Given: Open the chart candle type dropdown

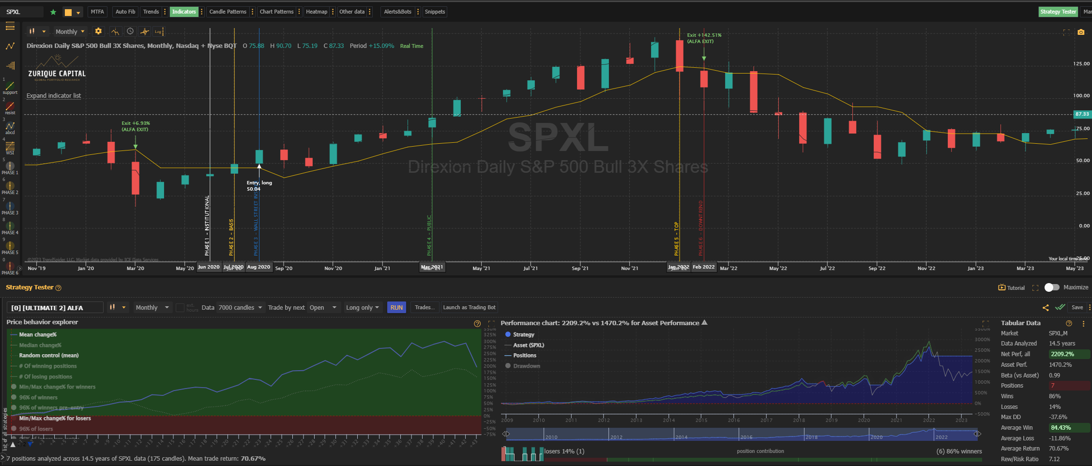Looking at the screenshot, I should coord(37,31).
